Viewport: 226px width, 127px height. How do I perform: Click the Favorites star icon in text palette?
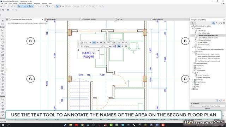[x=82, y=46]
